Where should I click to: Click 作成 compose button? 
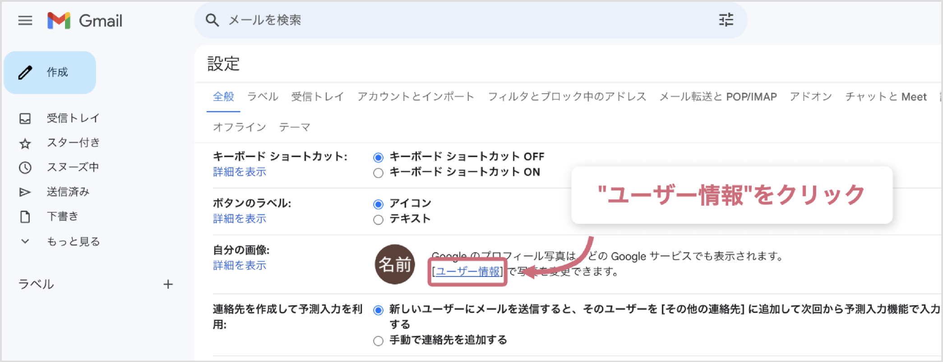coord(50,72)
